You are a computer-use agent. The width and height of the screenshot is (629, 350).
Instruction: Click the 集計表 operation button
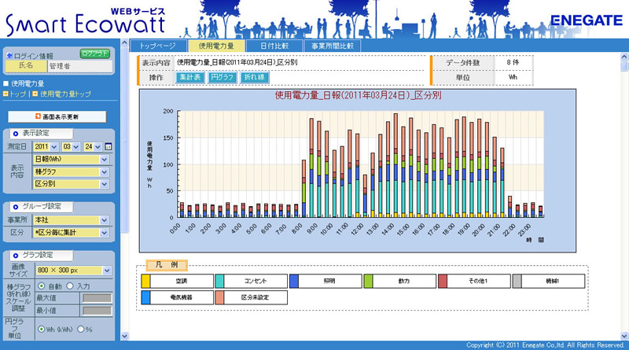click(x=190, y=77)
